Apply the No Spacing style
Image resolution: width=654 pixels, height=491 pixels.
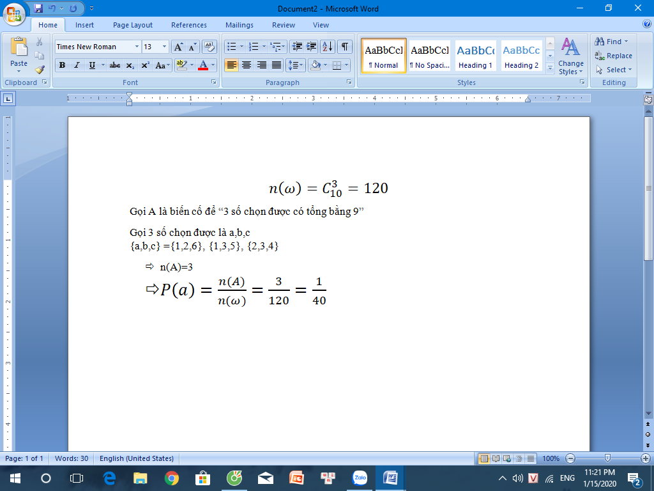430,56
